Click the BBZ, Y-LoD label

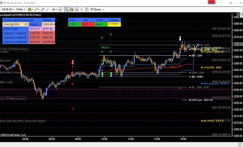coord(7,82)
